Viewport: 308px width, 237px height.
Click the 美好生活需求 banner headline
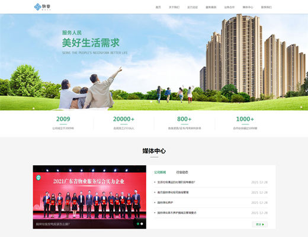[x=91, y=43]
